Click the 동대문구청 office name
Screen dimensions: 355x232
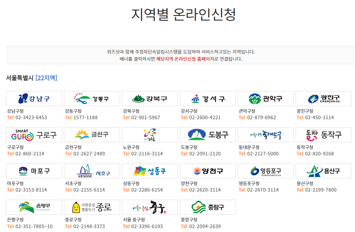pos(249,147)
